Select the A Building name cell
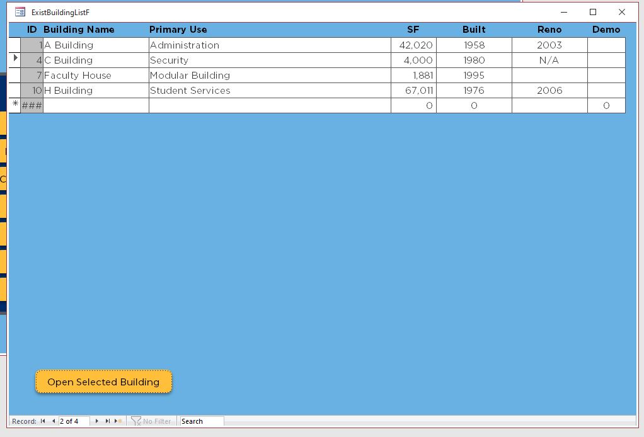644x437 pixels. [96, 45]
